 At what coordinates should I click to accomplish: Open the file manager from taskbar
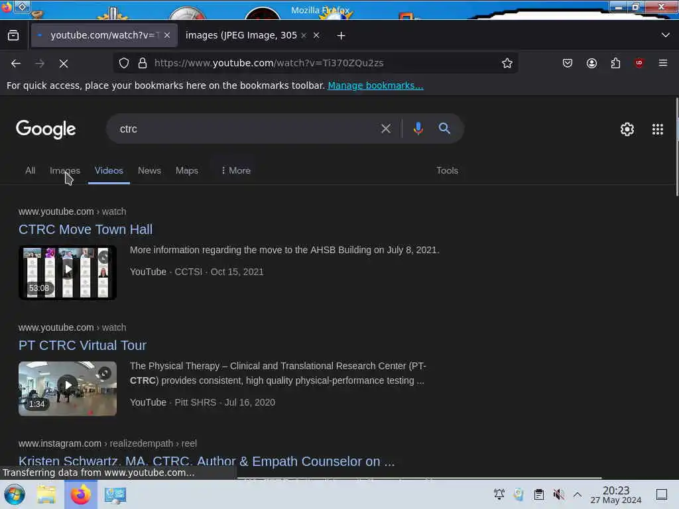click(x=46, y=494)
